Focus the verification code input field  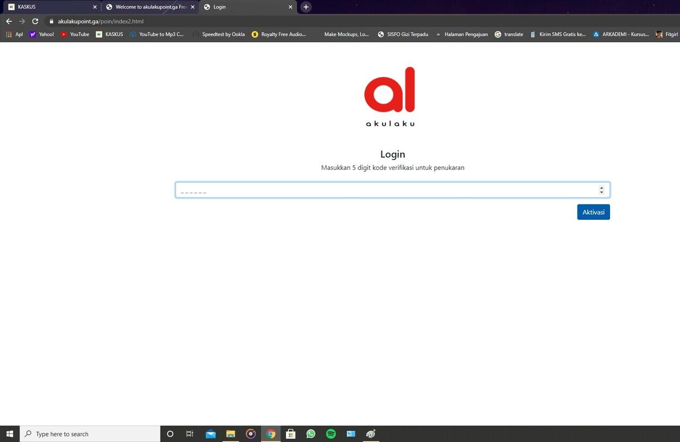pyautogui.click(x=393, y=190)
